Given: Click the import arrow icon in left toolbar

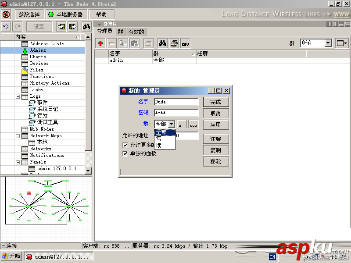Looking at the screenshot, I should pos(61,27).
